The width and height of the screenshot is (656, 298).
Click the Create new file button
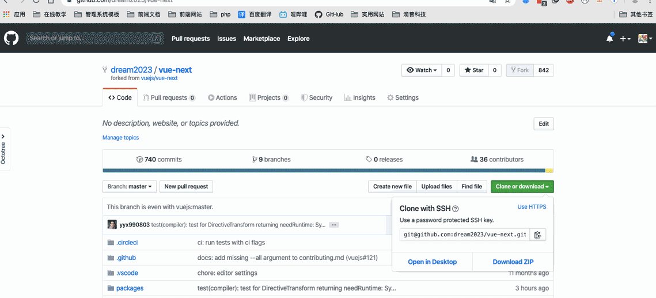coord(392,187)
